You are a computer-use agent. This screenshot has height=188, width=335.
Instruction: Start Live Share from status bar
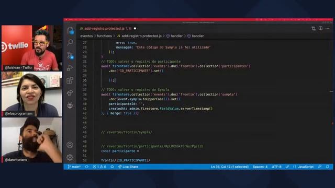[x=128, y=167]
